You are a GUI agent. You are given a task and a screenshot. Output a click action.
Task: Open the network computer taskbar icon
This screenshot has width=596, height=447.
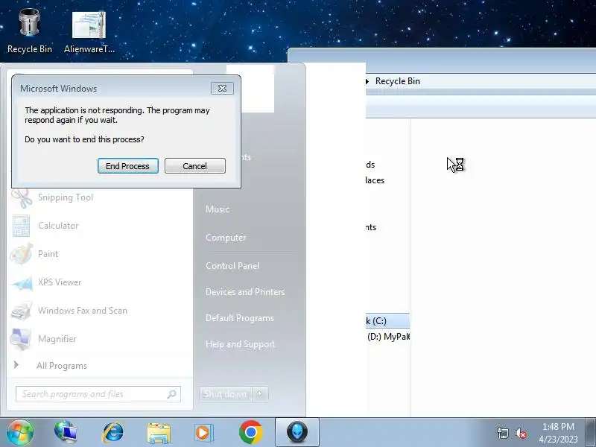[66, 432]
